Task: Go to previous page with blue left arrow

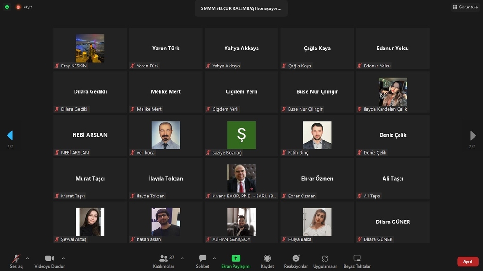Action: point(10,135)
